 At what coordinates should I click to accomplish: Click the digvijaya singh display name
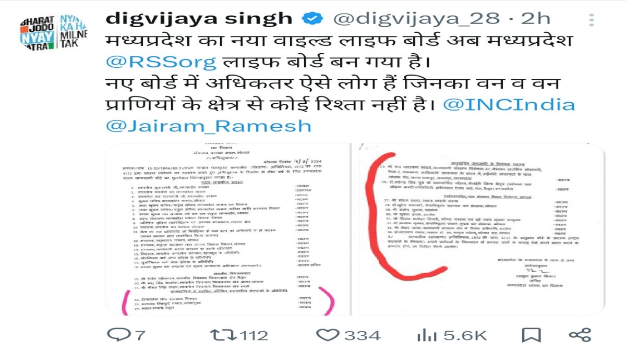pos(199,19)
